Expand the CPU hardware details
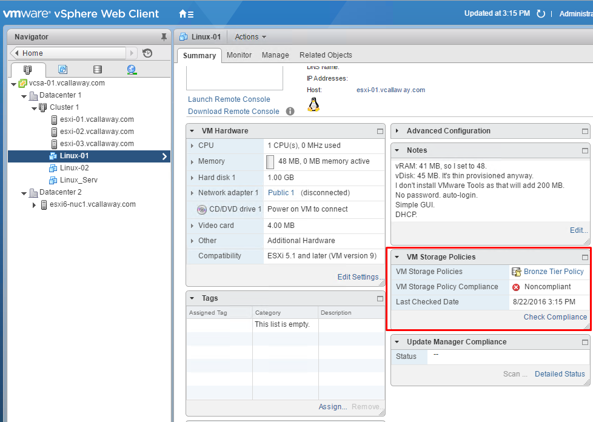This screenshot has height=422, width=593. [x=192, y=146]
